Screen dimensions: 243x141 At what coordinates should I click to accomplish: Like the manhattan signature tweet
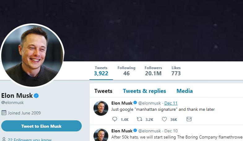pos(164,119)
